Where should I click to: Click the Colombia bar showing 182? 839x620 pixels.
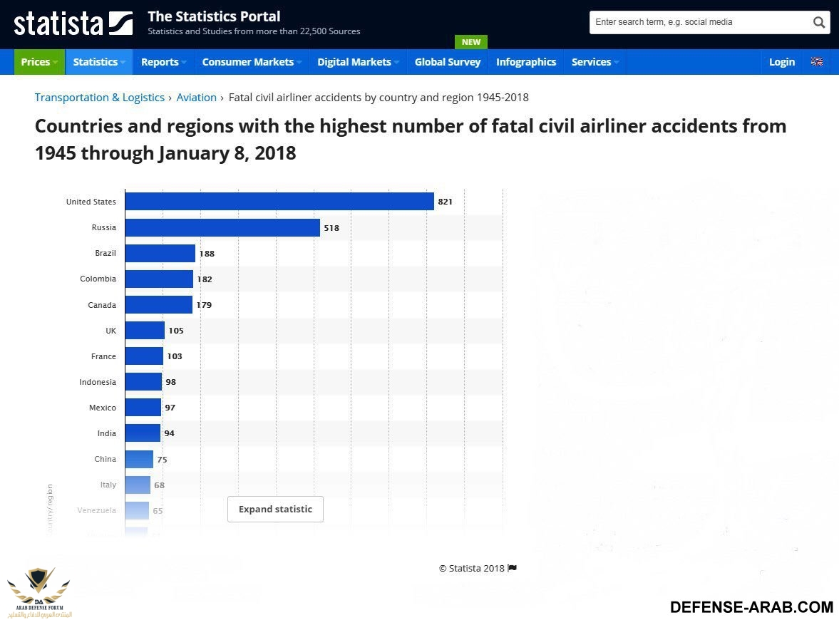[x=159, y=279]
